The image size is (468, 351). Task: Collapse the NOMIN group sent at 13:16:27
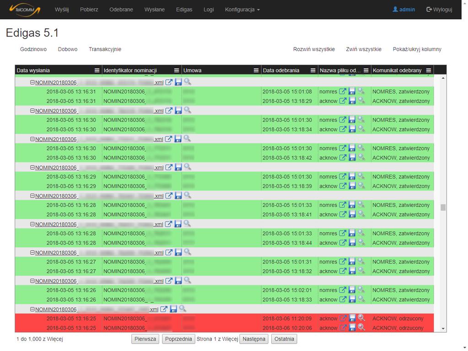pyautogui.click(x=32, y=252)
